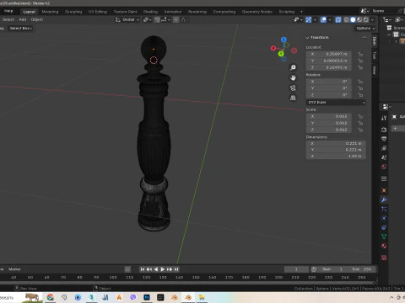Open pivot point dropdown
The height and width of the screenshot is (303, 405).
(x=148, y=19)
